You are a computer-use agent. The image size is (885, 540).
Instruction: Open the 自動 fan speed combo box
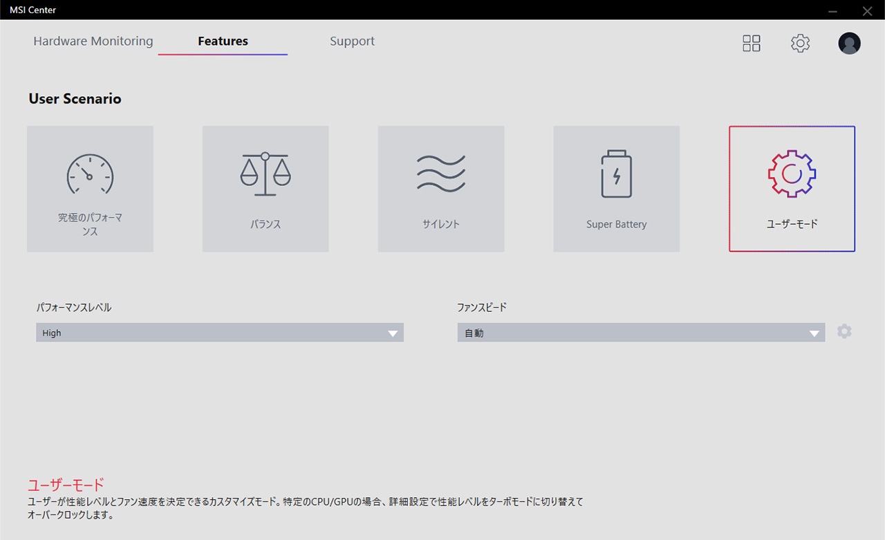coord(629,333)
